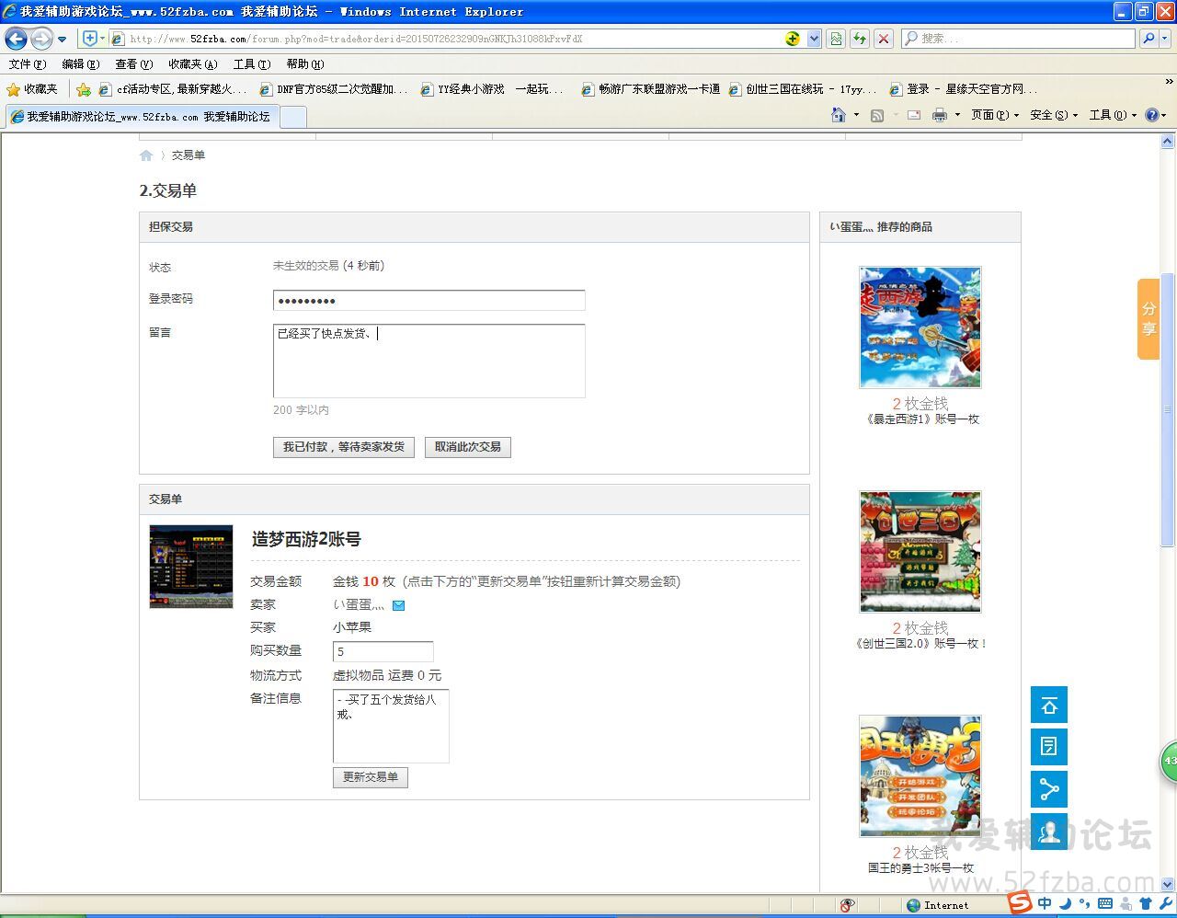Open the 编辑(E) menu

click(x=80, y=64)
